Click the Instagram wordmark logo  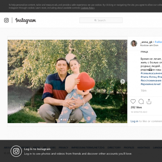[x=26, y=21]
